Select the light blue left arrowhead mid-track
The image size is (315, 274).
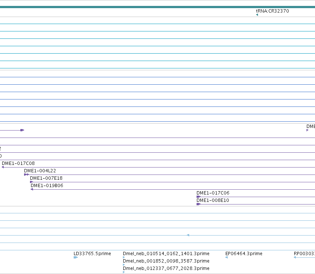pos(188,235)
